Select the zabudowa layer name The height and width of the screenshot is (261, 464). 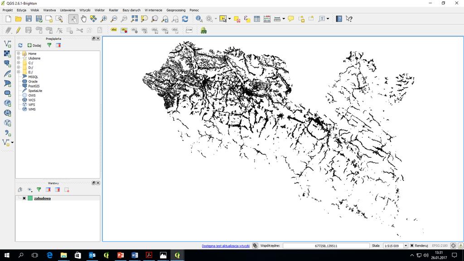(x=42, y=198)
